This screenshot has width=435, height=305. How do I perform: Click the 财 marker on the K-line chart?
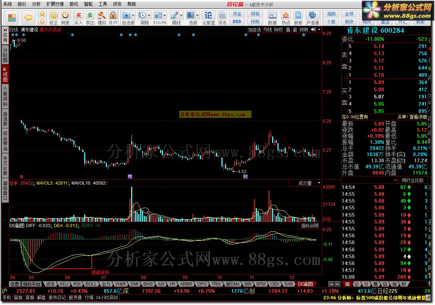point(245,176)
